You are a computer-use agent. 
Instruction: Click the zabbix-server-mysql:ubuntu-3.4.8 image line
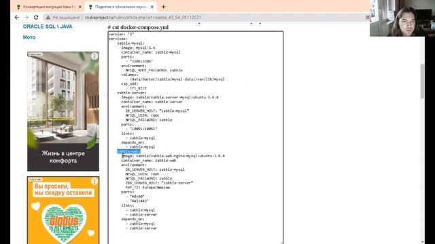(170, 98)
